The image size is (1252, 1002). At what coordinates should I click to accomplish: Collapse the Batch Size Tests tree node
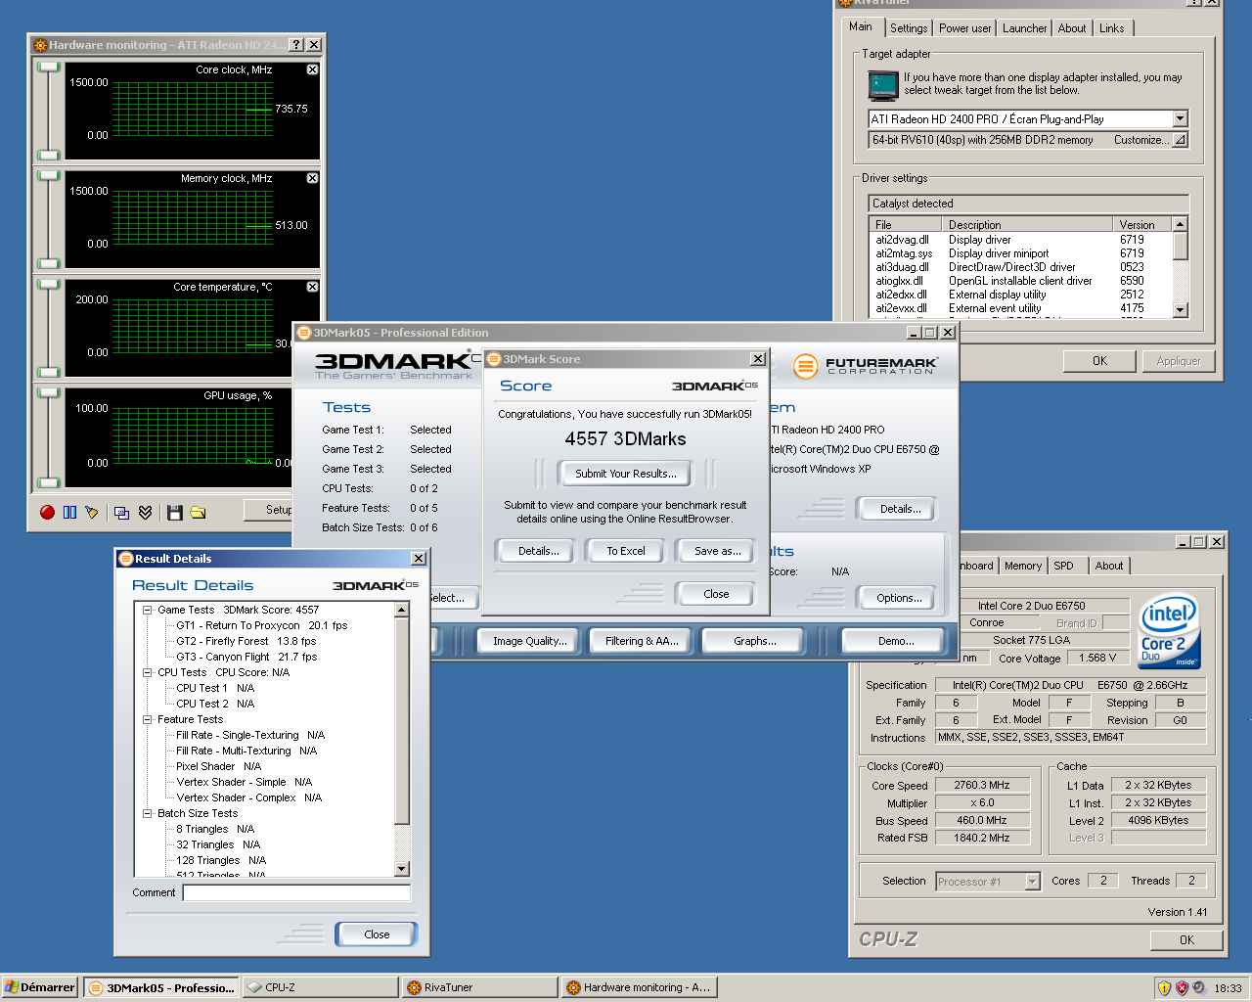coord(148,813)
